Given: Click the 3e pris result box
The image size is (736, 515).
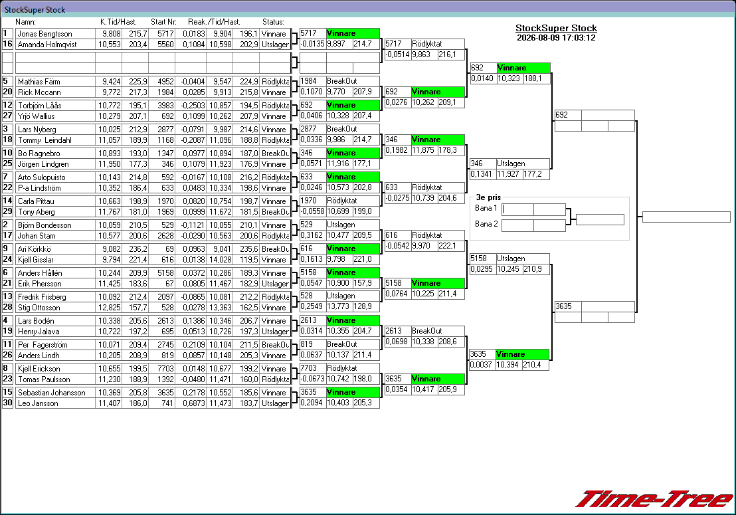Looking at the screenshot, I should coord(600,219).
